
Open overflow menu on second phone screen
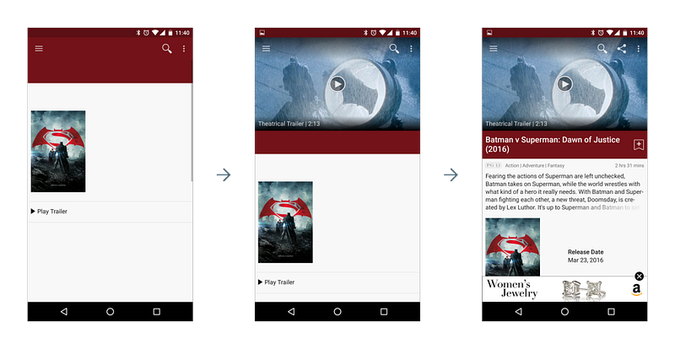pos(411,49)
